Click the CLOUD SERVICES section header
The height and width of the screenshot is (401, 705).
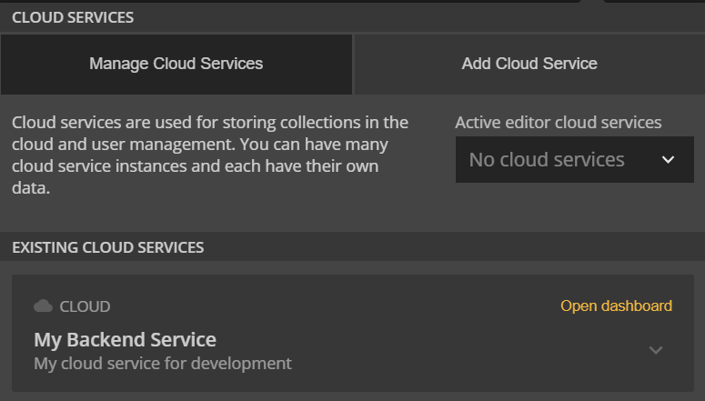click(x=73, y=17)
